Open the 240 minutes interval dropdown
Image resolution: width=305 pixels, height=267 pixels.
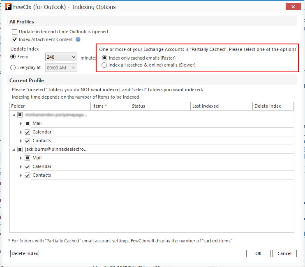tap(61, 57)
